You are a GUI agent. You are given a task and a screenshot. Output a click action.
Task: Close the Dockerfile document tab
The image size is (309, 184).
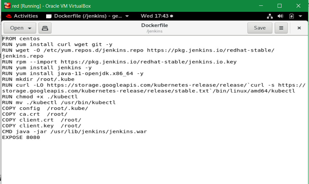point(299,28)
